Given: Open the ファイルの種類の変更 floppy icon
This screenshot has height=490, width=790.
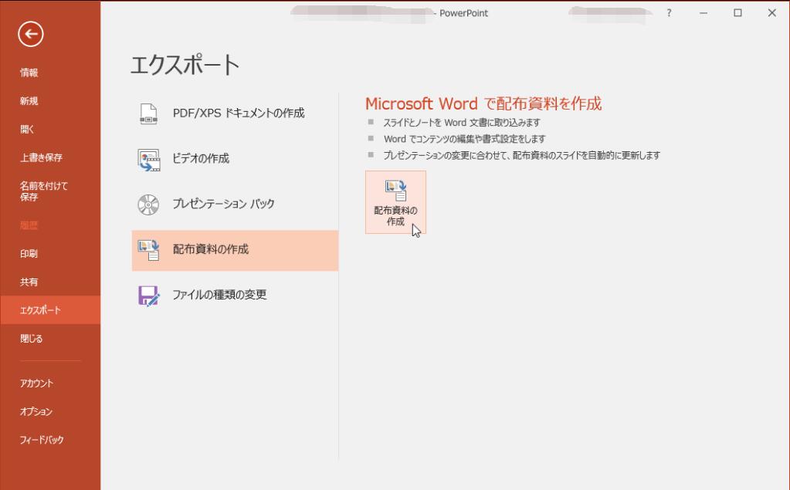Looking at the screenshot, I should tap(147, 295).
